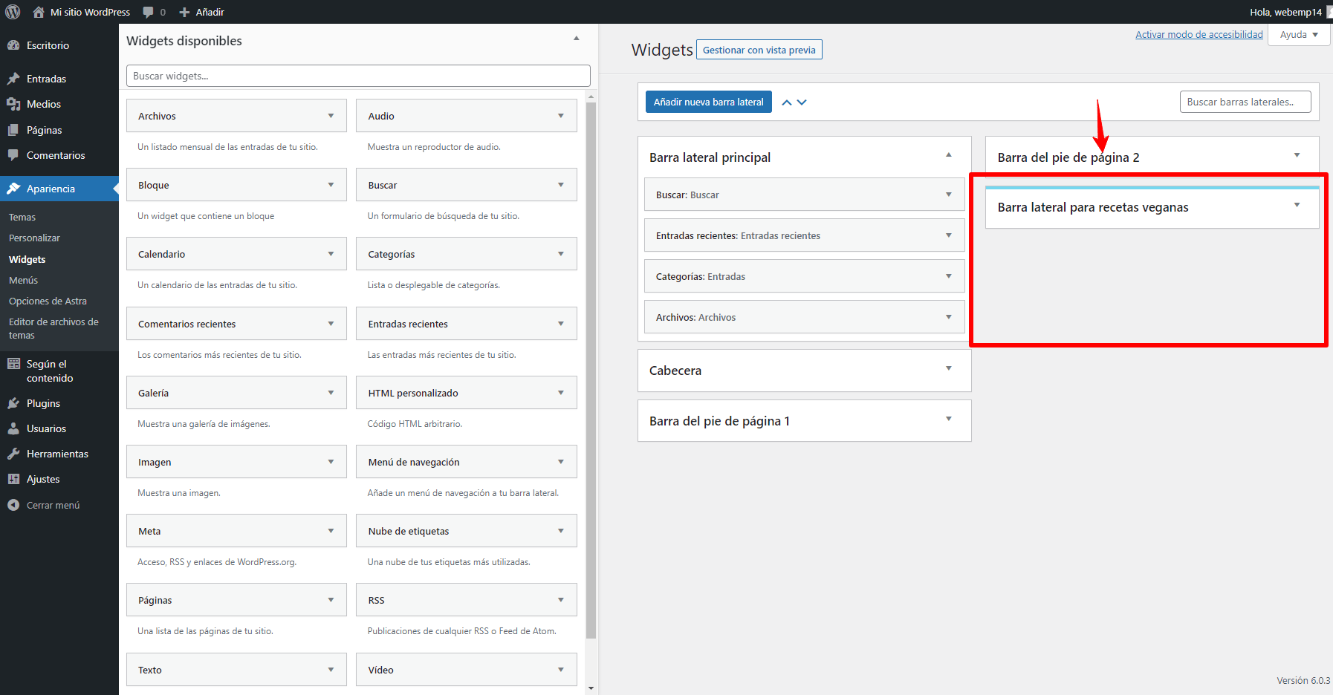Click the Páginas pages icon
Viewport: 1333px width, 695px height.
pos(13,130)
